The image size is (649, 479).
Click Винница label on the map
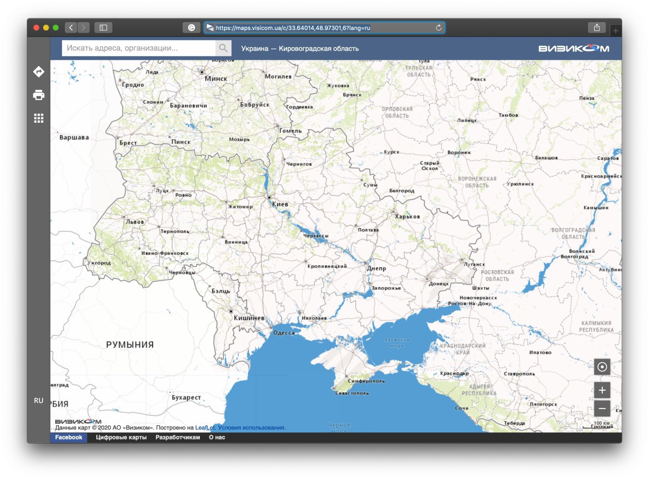click(x=236, y=242)
